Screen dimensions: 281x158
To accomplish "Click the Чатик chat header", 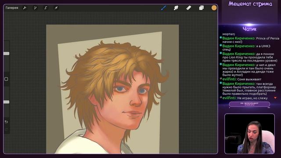I will click(249, 29).
